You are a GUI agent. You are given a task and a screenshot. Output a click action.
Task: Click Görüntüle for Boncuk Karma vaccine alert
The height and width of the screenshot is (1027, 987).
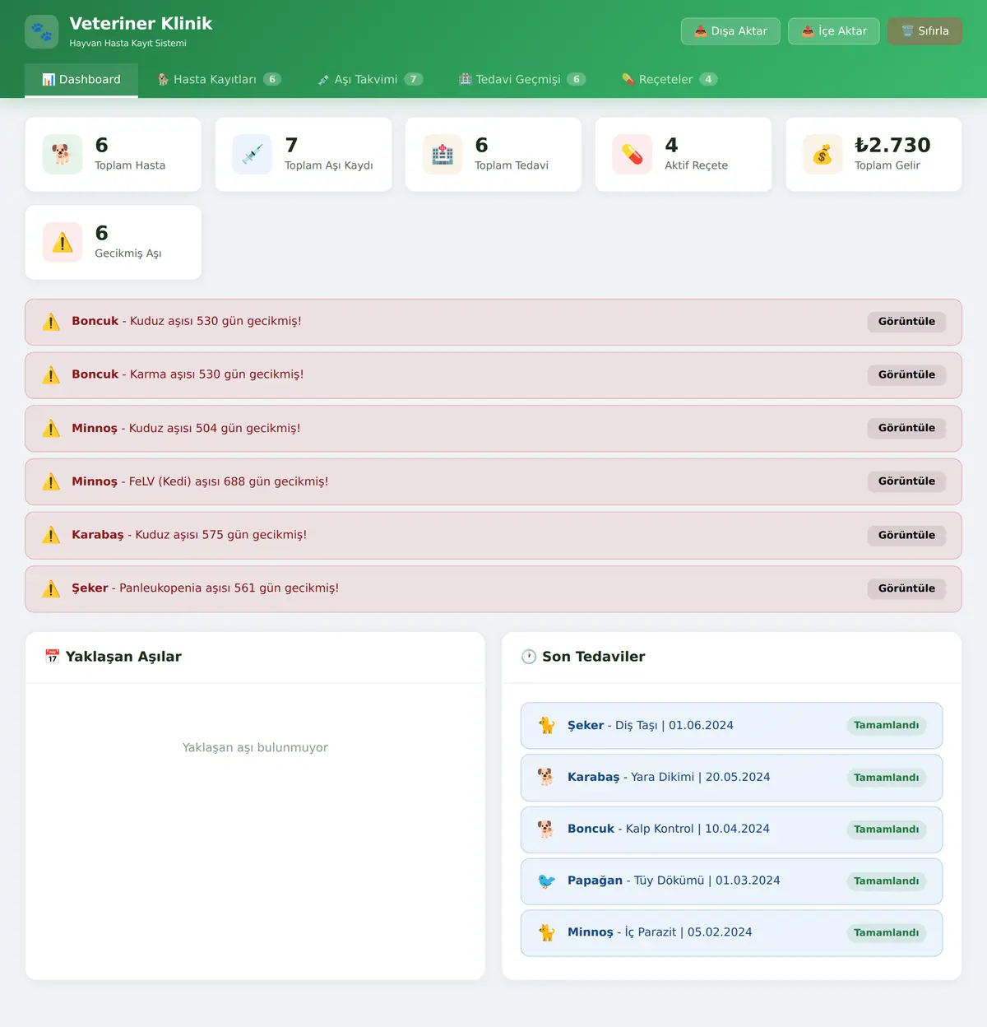[x=906, y=375]
